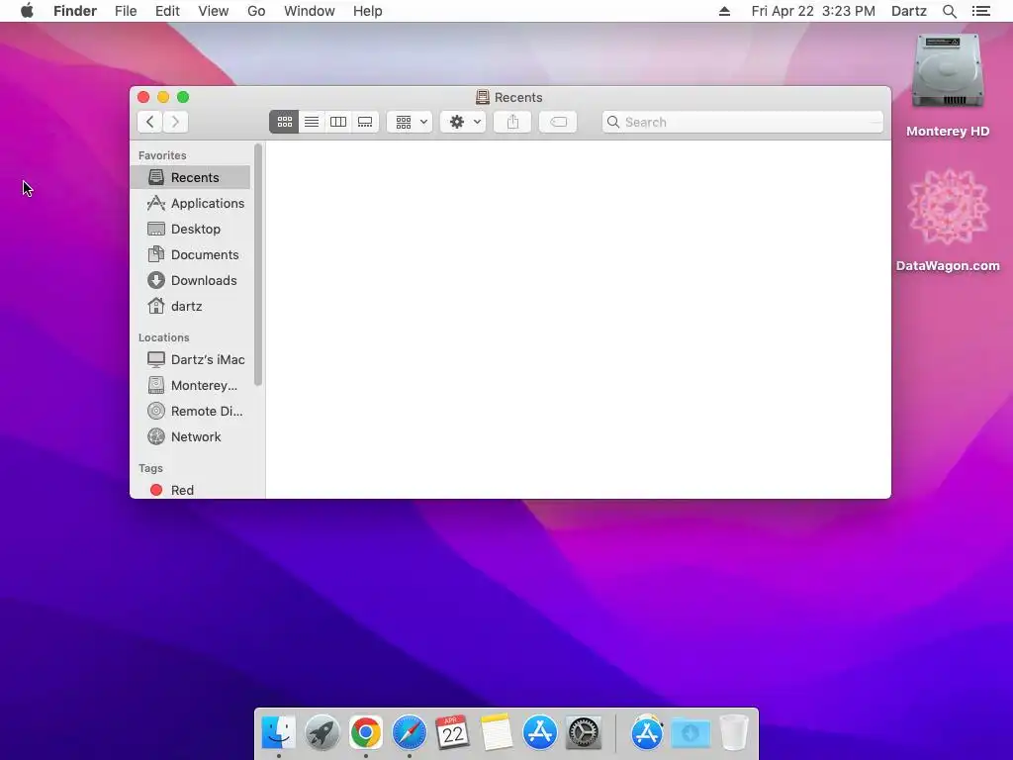This screenshot has height=760, width=1013.
Task: Minimize the Recents Finder window
Action: pos(163,97)
